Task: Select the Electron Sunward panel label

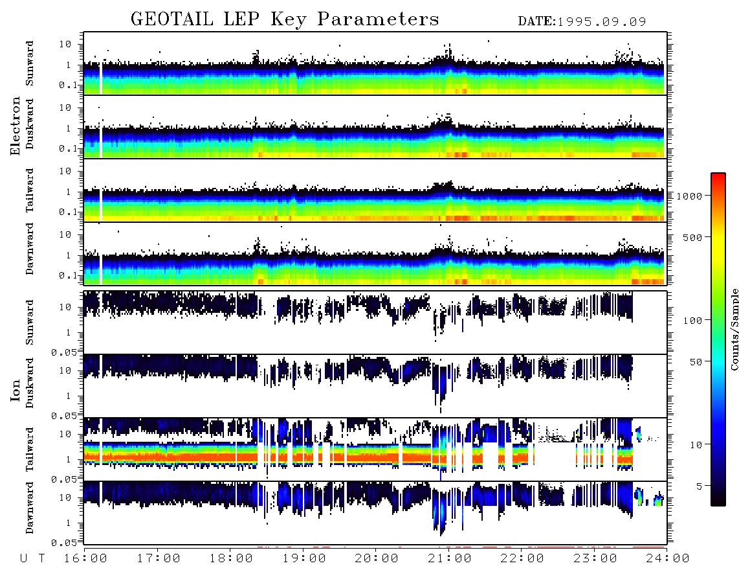Action: [x=30, y=63]
